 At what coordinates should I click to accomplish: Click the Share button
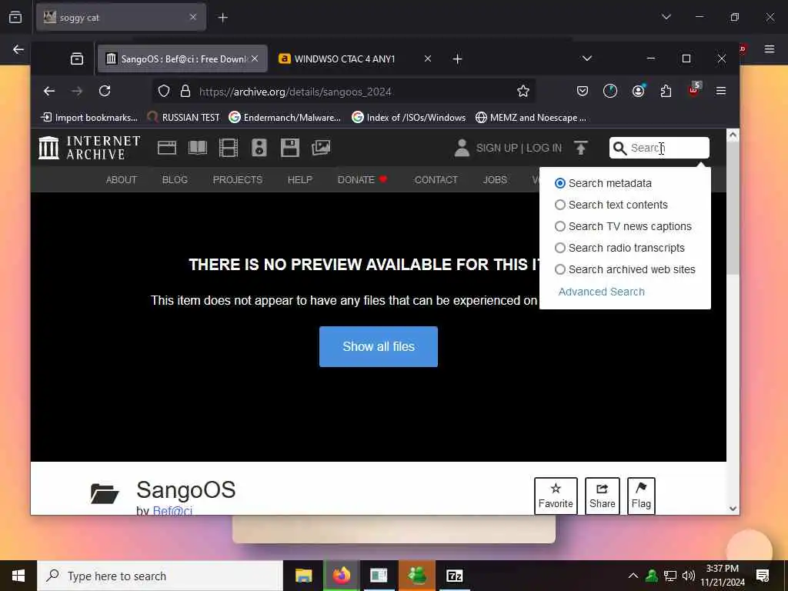coord(602,496)
